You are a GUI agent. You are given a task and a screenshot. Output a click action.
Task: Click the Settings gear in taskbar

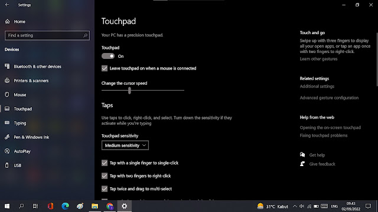(125, 206)
